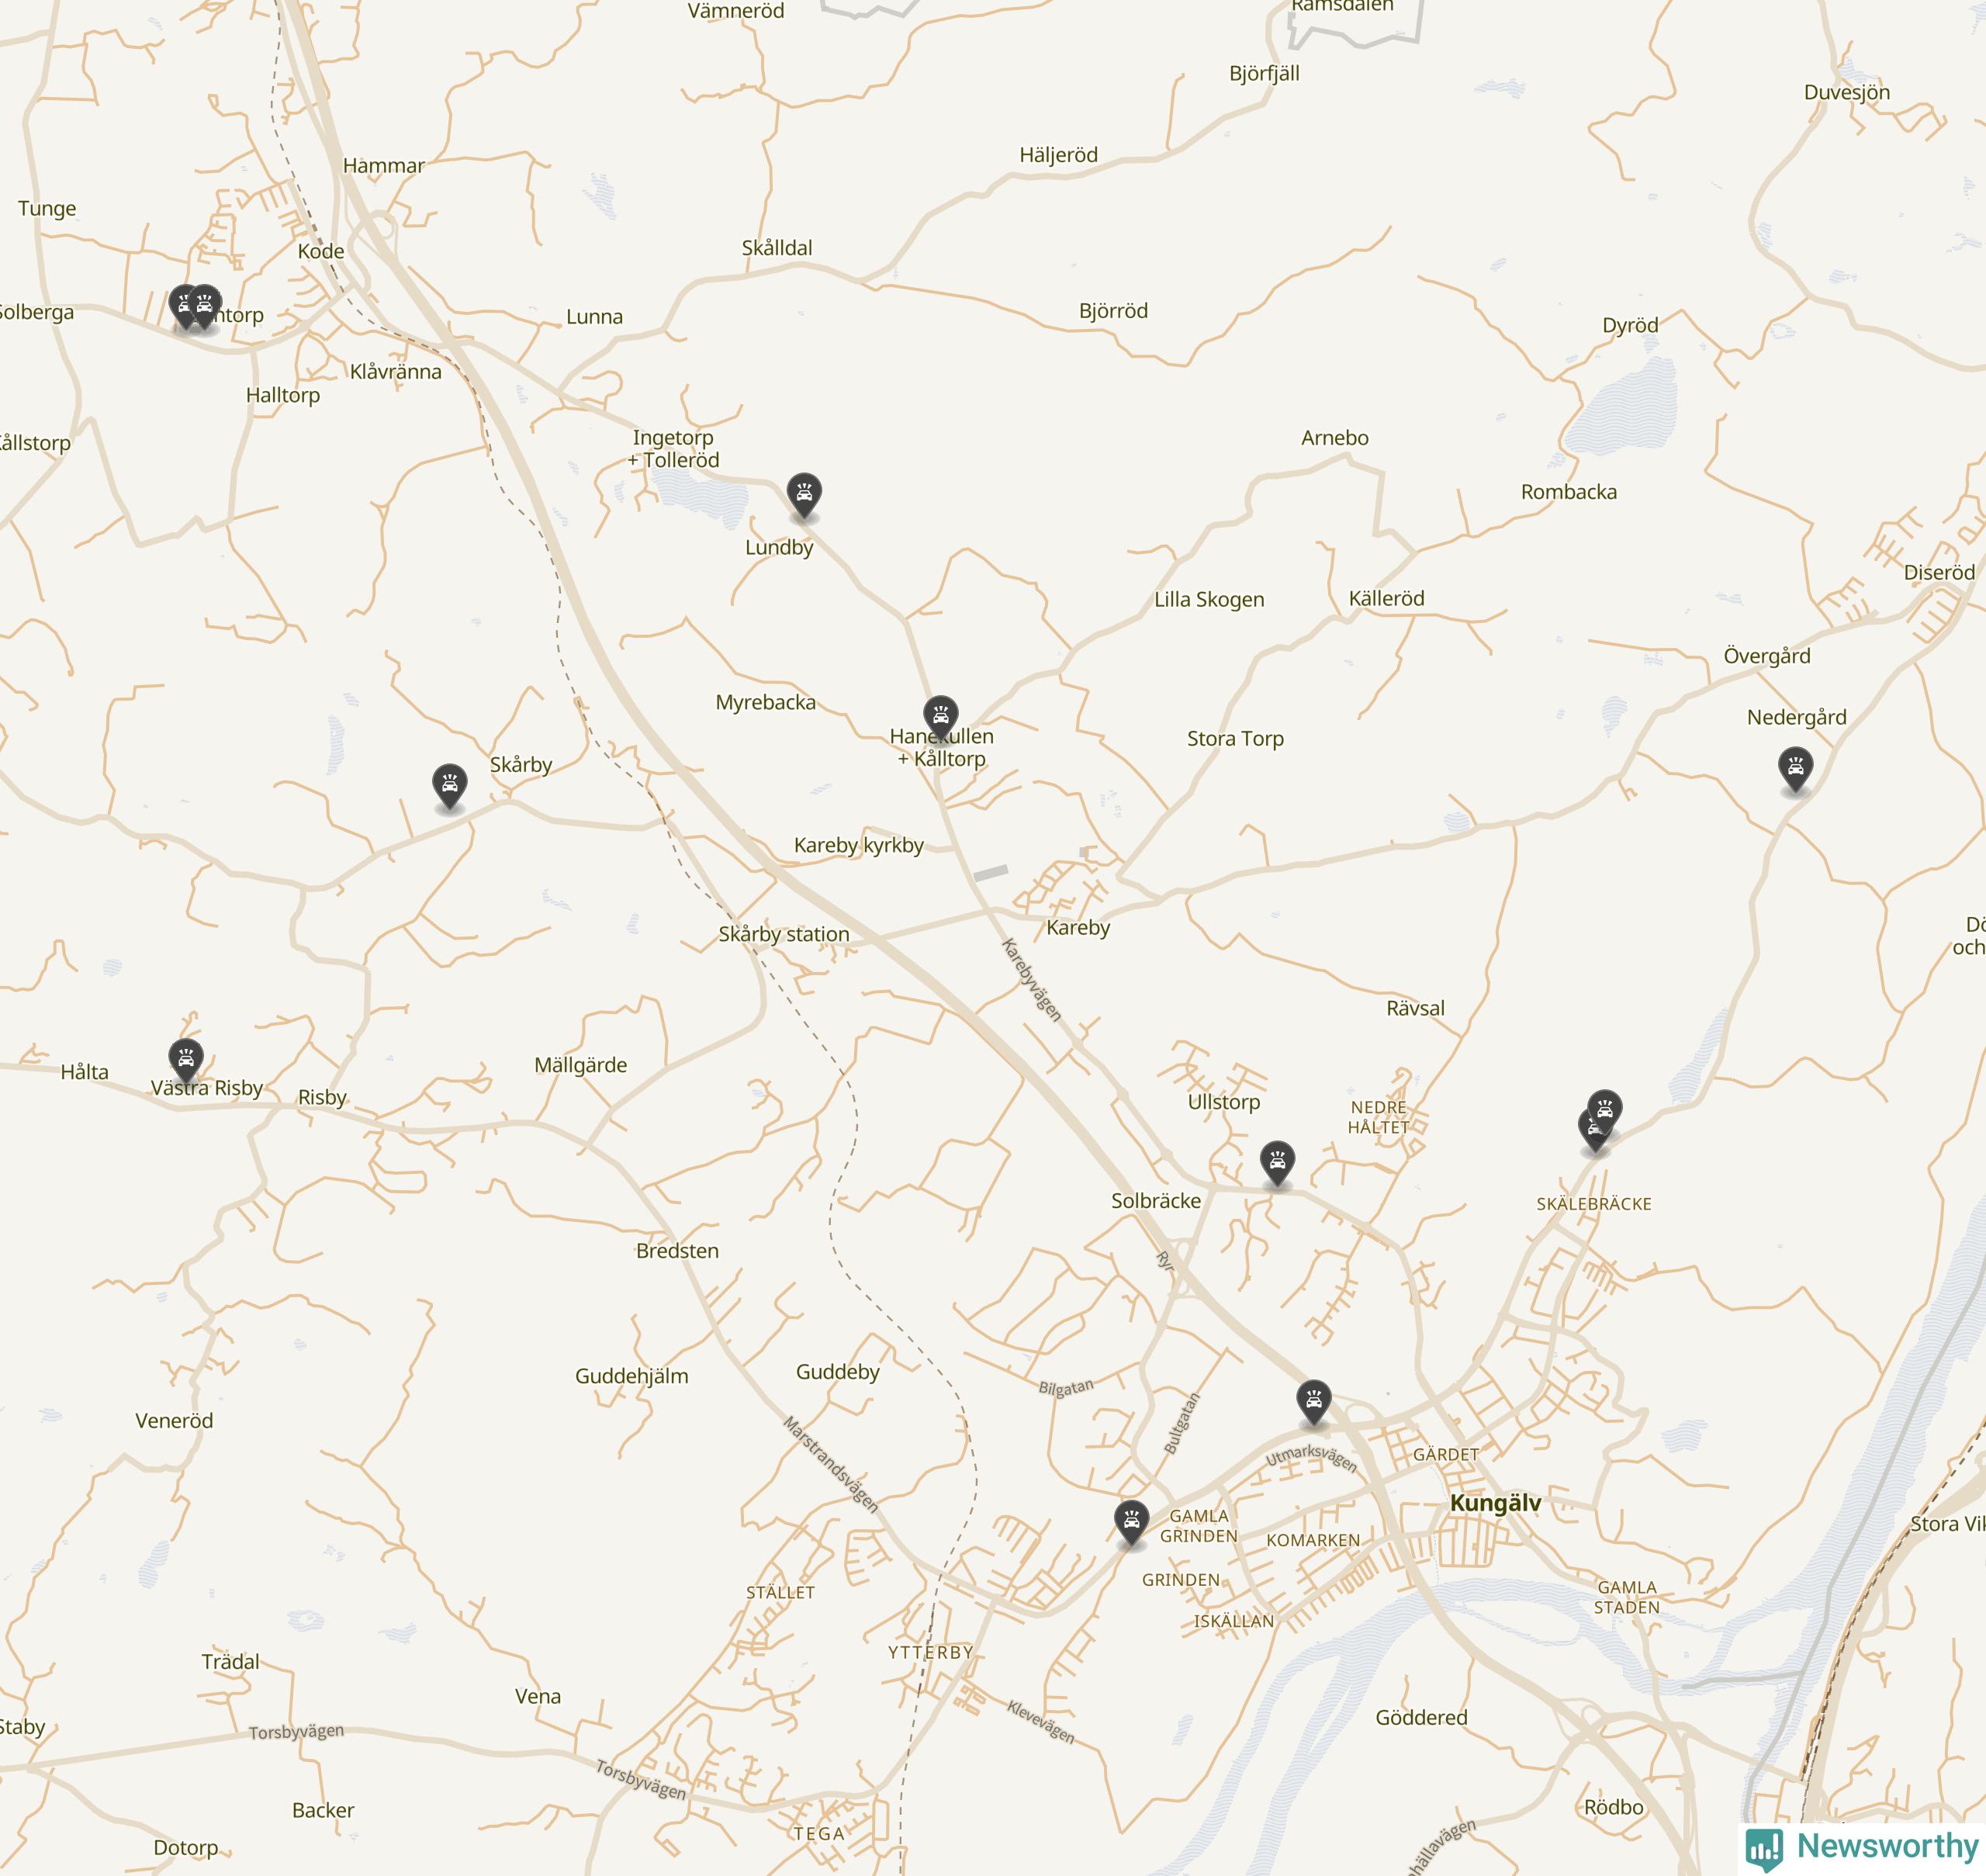Click the upper car marker above Skälebräcke

click(1605, 1111)
